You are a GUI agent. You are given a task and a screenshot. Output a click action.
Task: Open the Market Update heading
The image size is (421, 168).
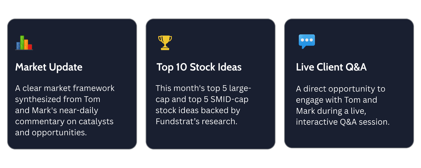[x=49, y=67]
